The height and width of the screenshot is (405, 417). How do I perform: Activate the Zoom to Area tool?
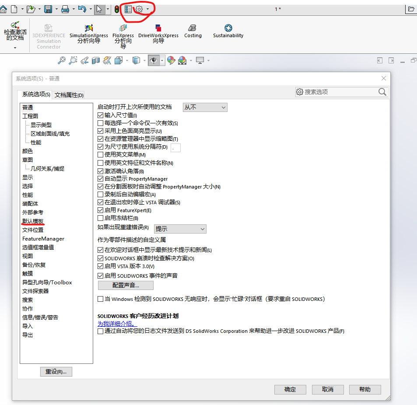[x=73, y=60]
